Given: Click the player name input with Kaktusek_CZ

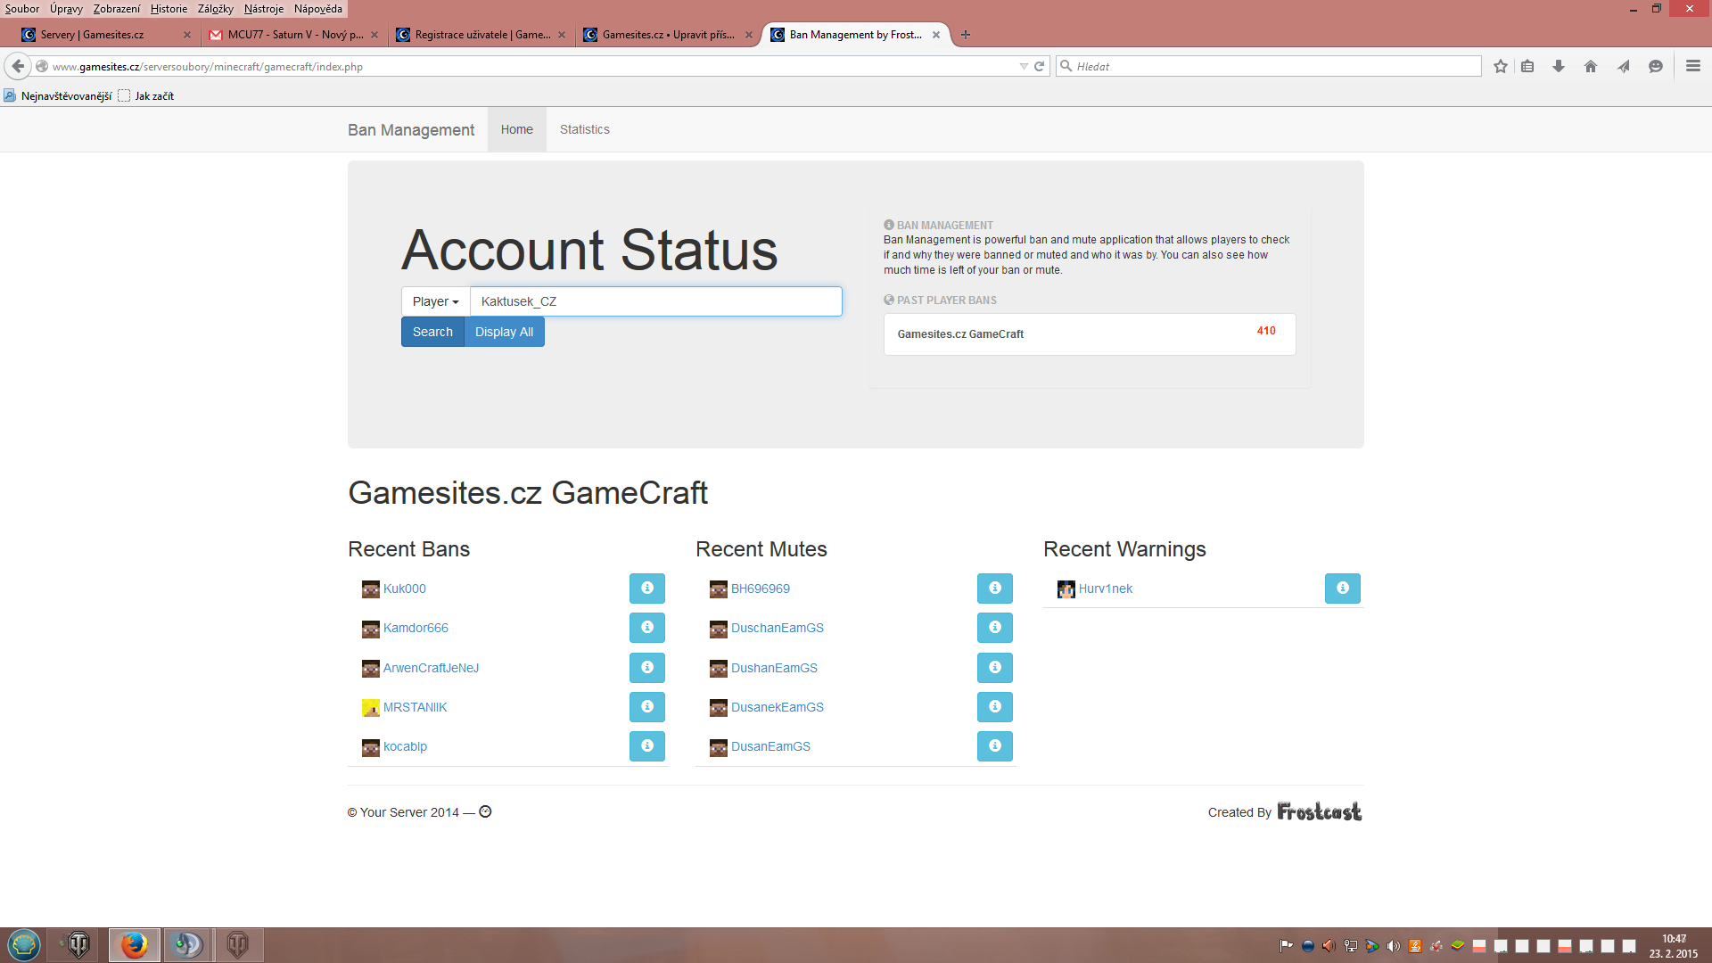Looking at the screenshot, I should [x=655, y=302].
